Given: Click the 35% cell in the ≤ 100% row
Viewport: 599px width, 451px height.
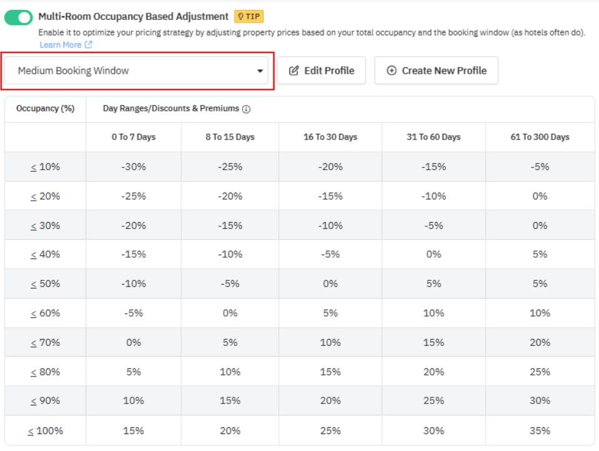Looking at the screenshot, I should coord(540,430).
